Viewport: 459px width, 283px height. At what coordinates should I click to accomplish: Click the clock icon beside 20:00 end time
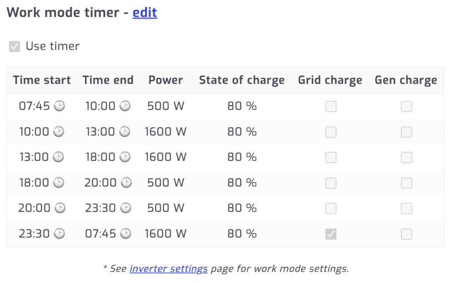pyautogui.click(x=126, y=183)
